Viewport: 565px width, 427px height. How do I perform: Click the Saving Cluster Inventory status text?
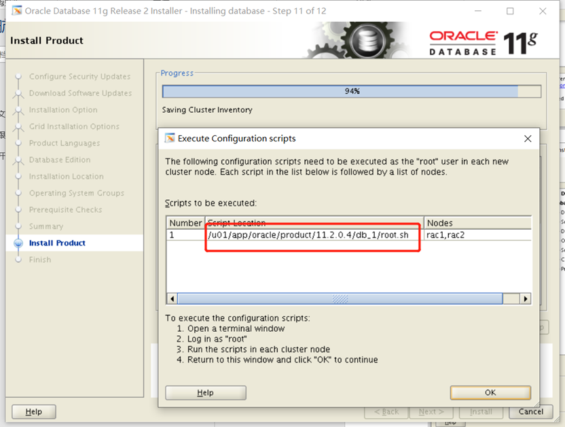(207, 109)
